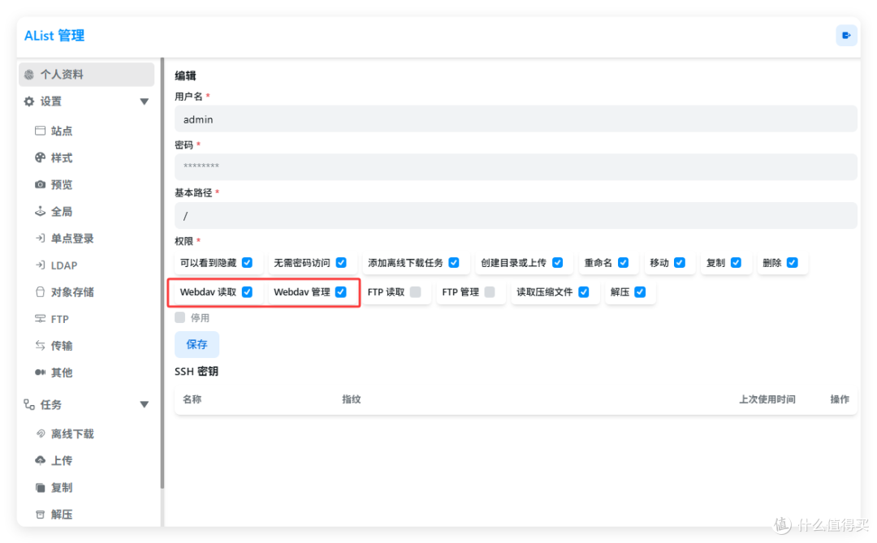Click the 操作 column header
877x543 pixels.
[x=840, y=399]
